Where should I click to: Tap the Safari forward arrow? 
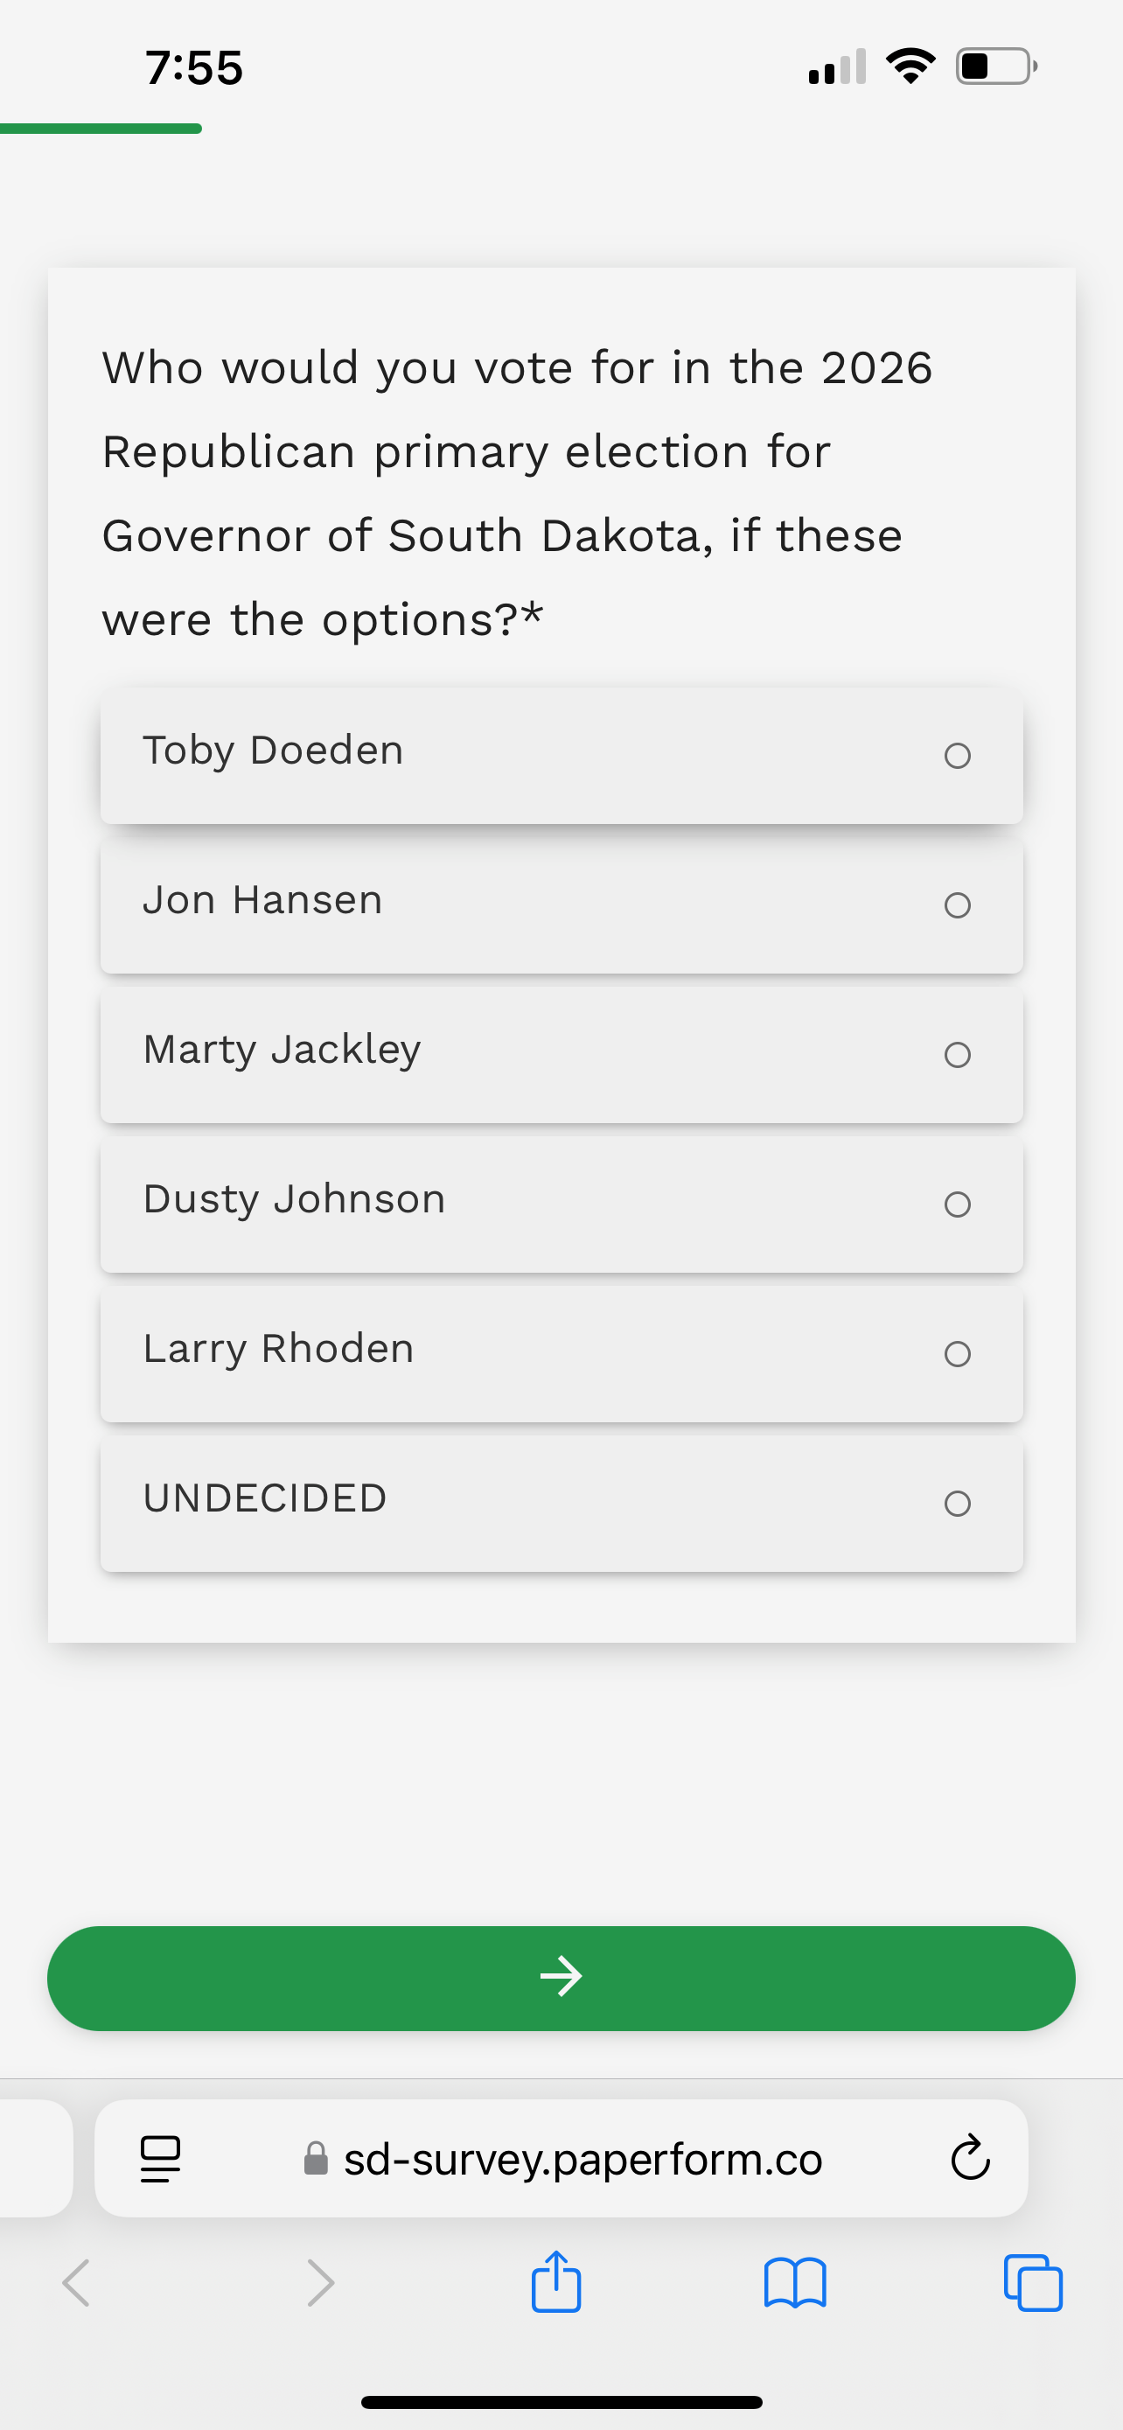coord(321,2283)
